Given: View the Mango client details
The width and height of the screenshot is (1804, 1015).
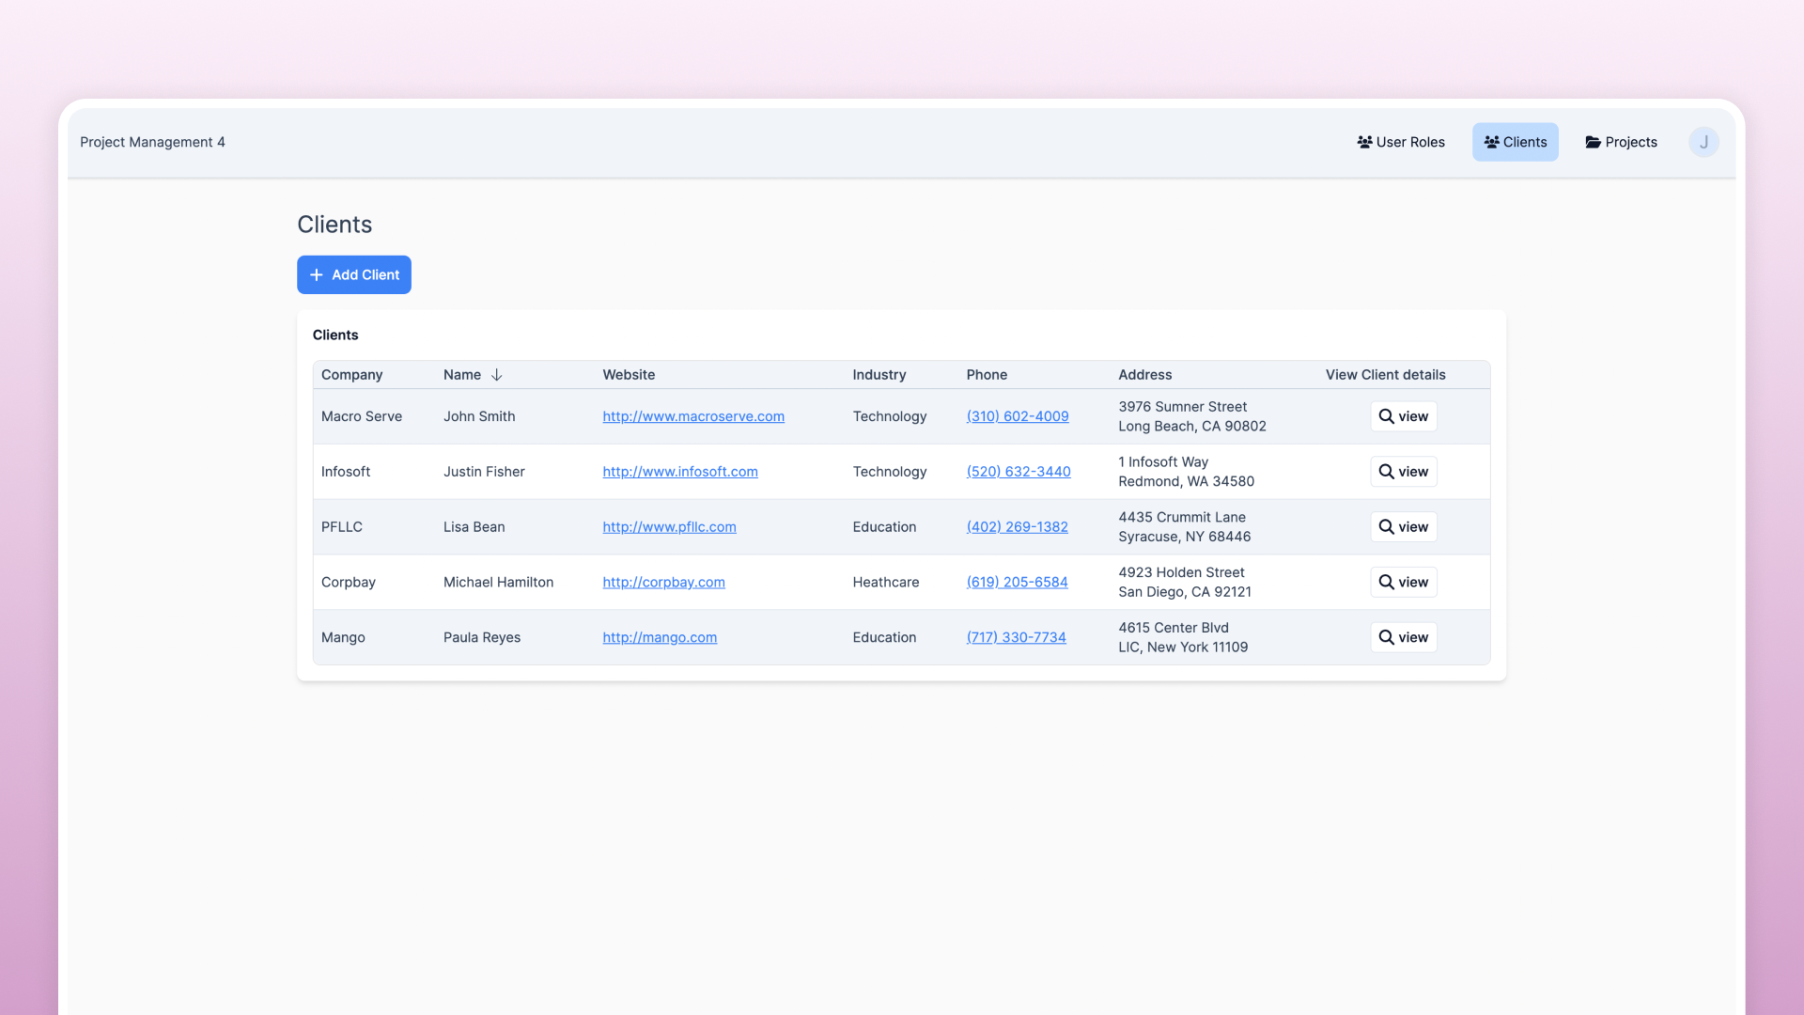Looking at the screenshot, I should [1403, 637].
